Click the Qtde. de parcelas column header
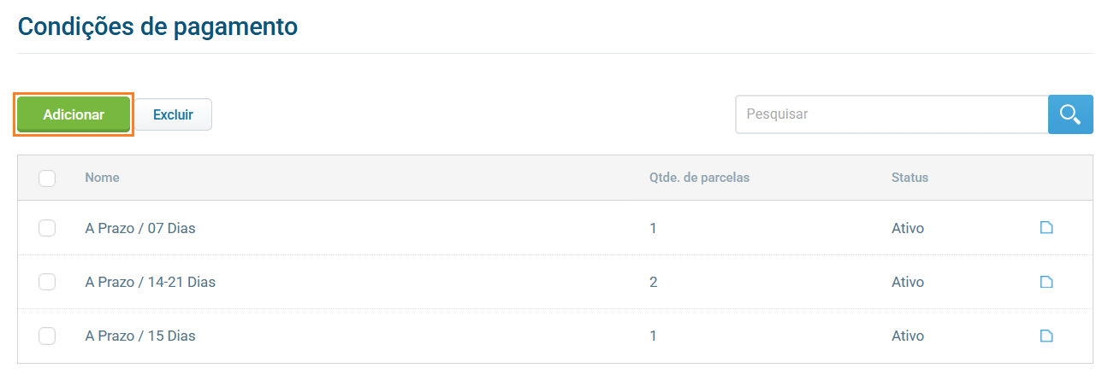1108x380 pixels. [699, 178]
